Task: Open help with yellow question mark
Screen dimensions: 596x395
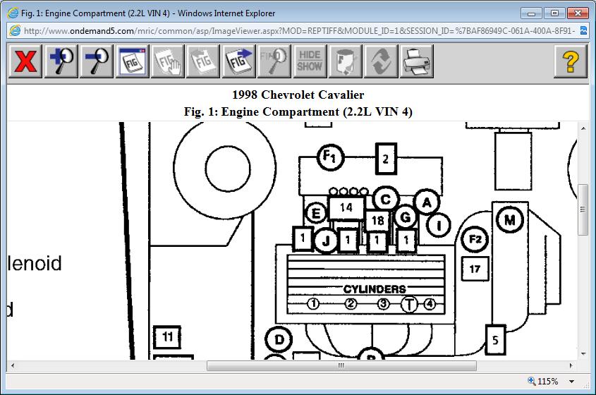Action: point(571,61)
